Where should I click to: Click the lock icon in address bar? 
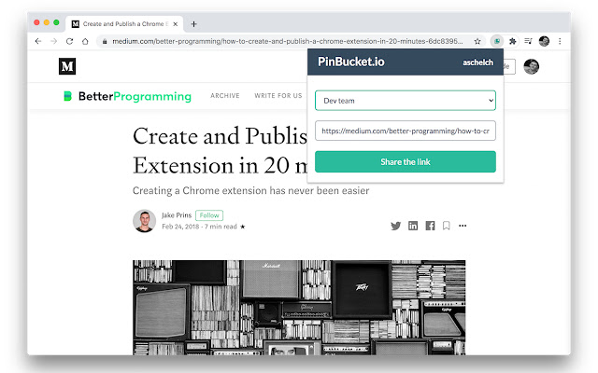[x=105, y=41]
